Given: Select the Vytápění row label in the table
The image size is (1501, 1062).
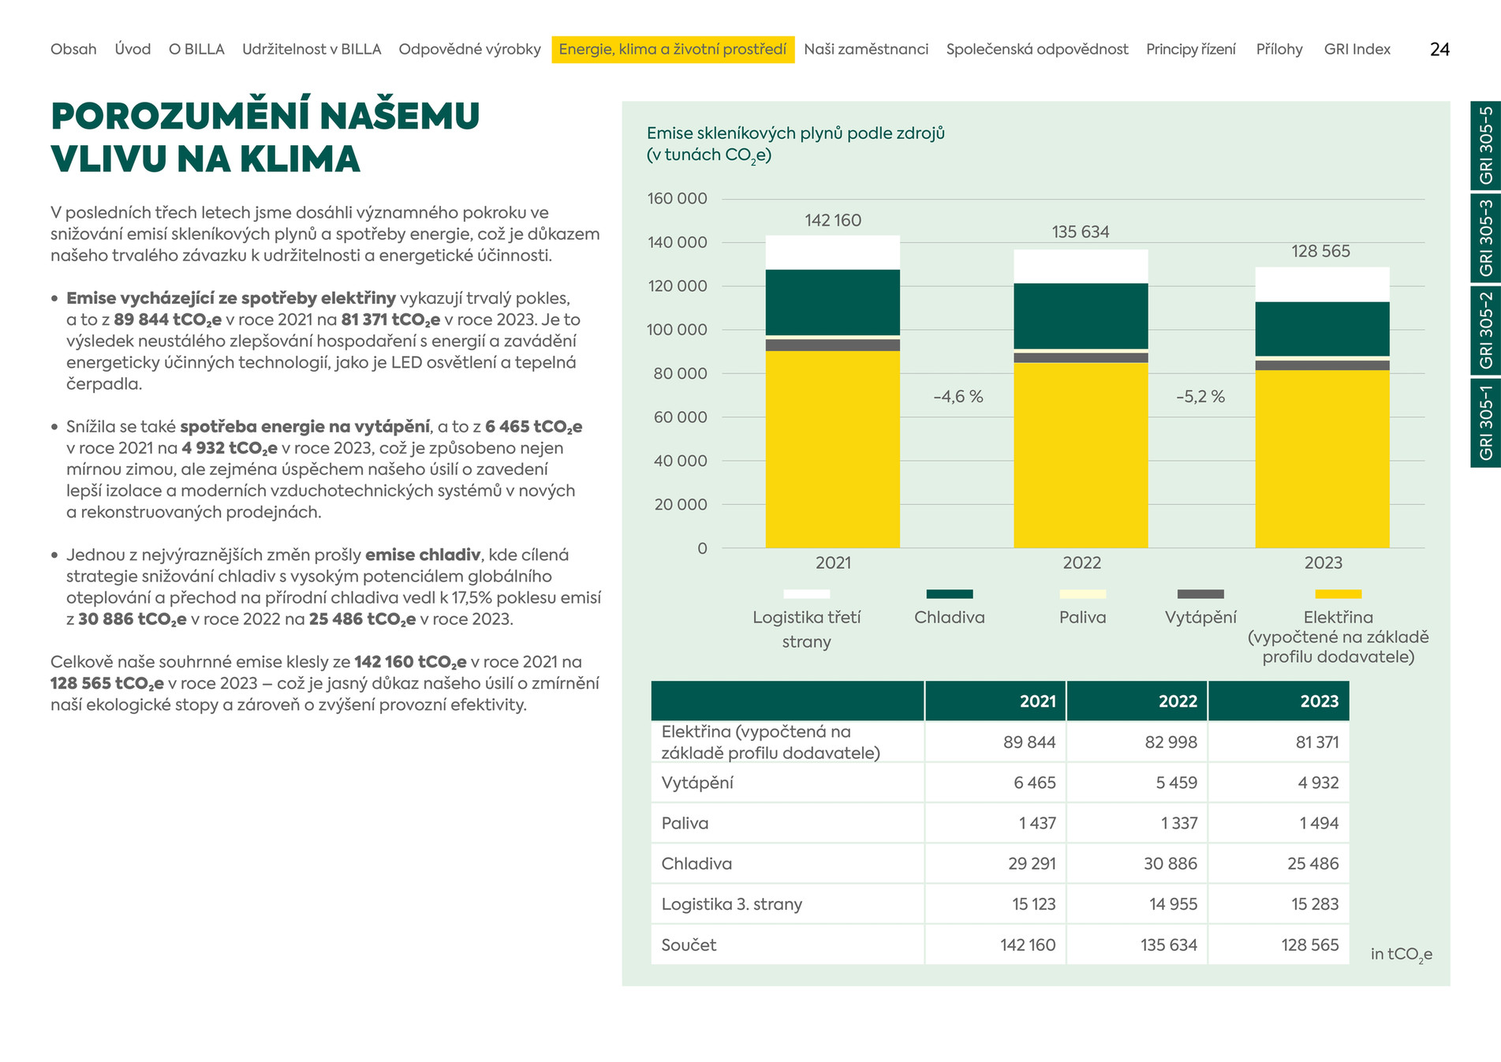Looking at the screenshot, I should click(697, 783).
